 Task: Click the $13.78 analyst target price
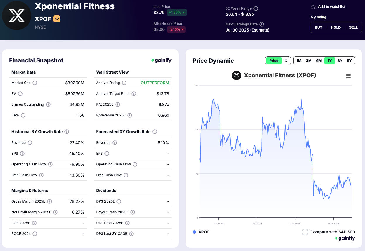tap(163, 94)
